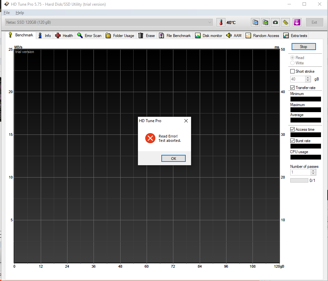Open the File menu
The width and height of the screenshot is (328, 281).
7,13
